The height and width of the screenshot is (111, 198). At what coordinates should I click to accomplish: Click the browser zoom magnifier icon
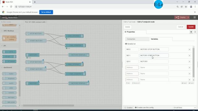(178, 7)
